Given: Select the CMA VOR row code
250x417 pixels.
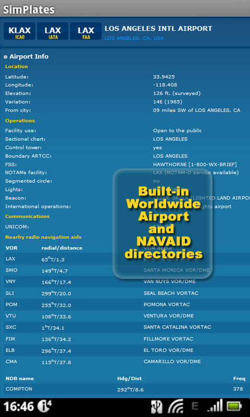Looking at the screenshot, I should coord(11,361).
